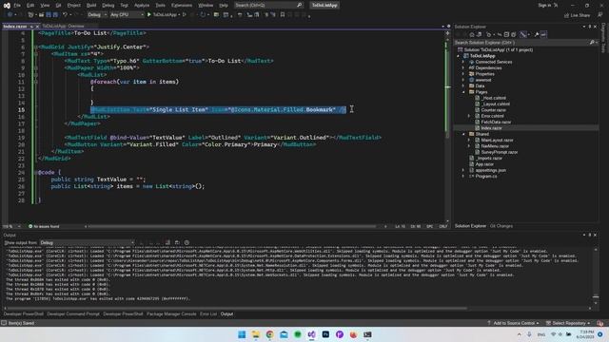Click Start Without Debugging outline play icon

(x=185, y=15)
